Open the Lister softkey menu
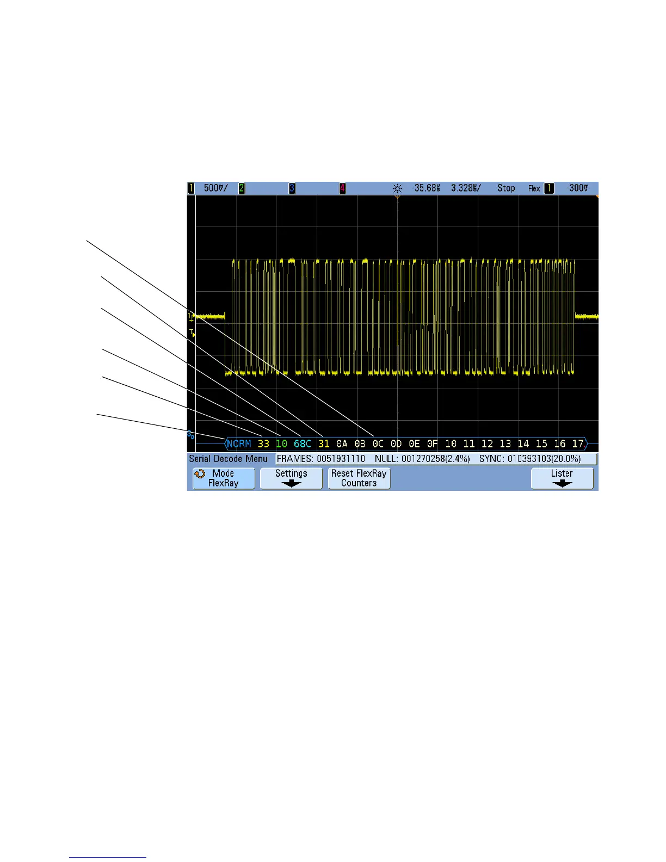The image size is (666, 862). coord(562,478)
